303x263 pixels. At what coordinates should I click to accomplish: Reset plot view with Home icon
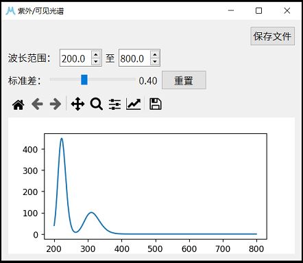(x=19, y=104)
